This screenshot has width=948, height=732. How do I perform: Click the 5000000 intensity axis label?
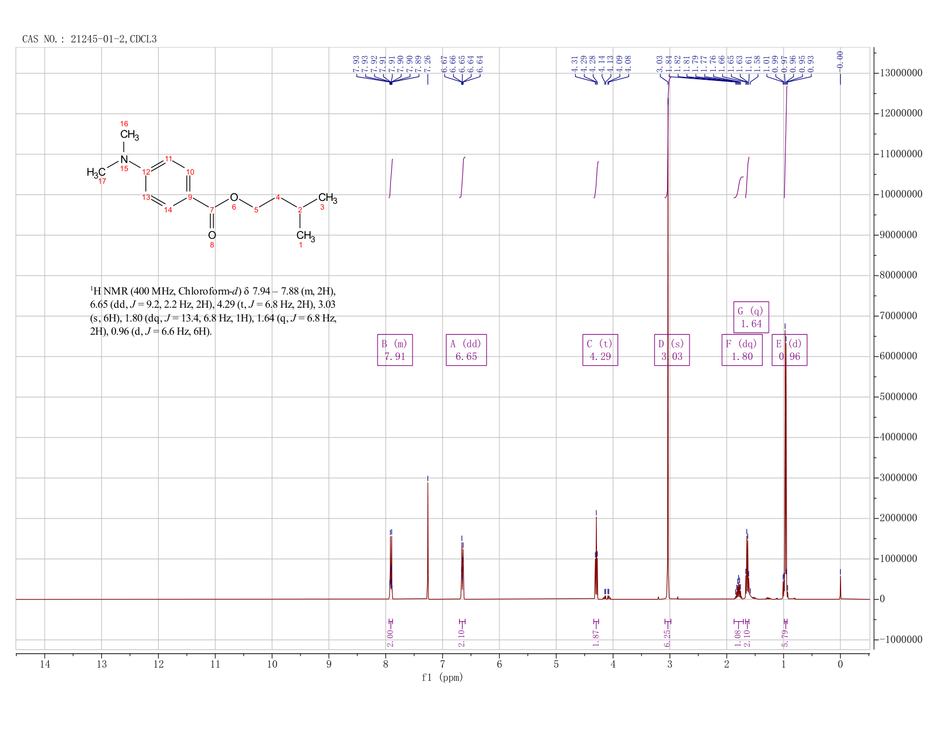tap(898, 397)
